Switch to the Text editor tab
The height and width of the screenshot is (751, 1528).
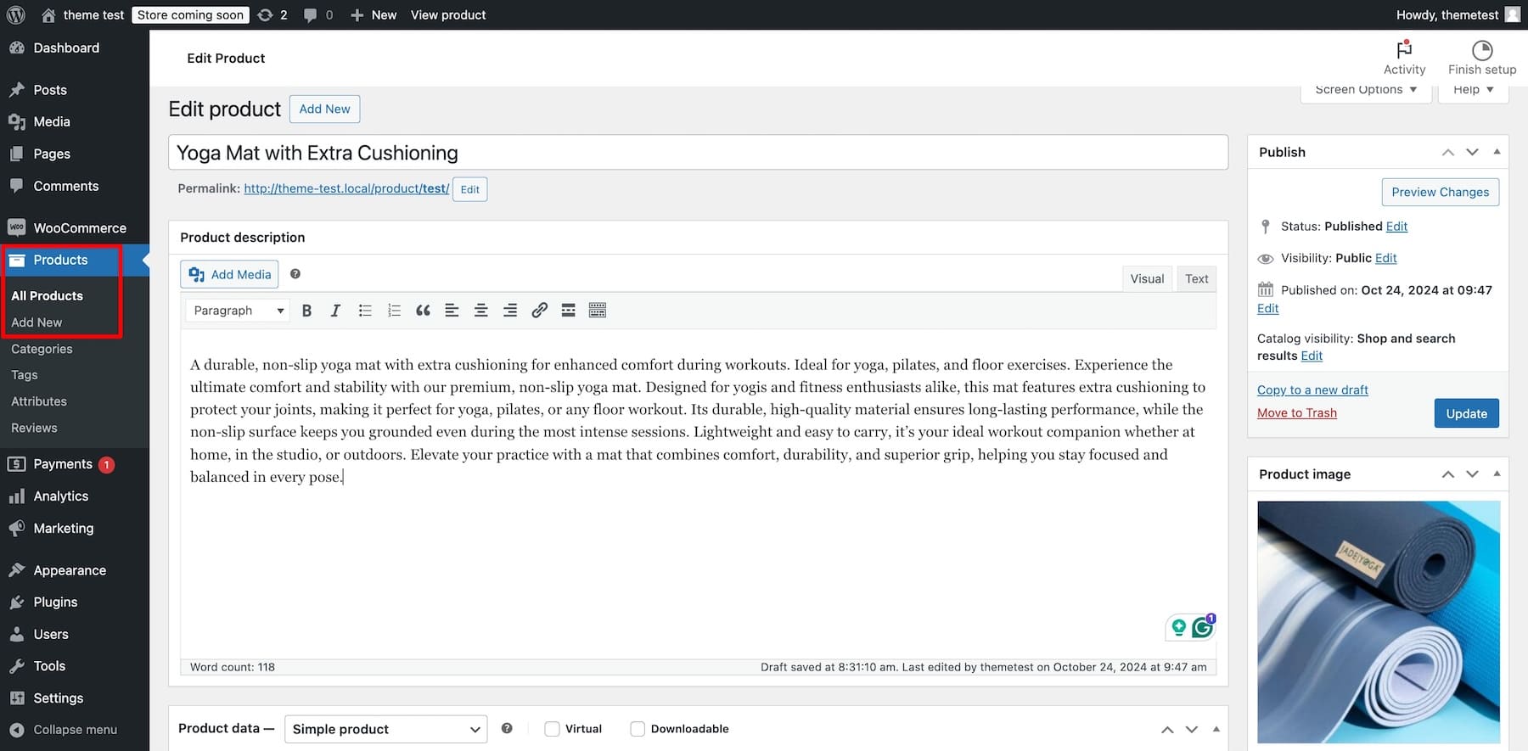1196,278
